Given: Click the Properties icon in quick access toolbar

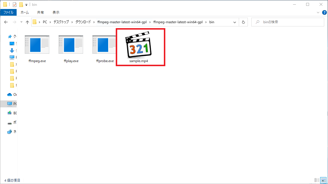Looking at the screenshot, I should (15, 4).
